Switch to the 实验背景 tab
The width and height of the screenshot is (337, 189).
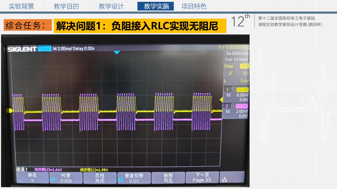[x=21, y=6]
